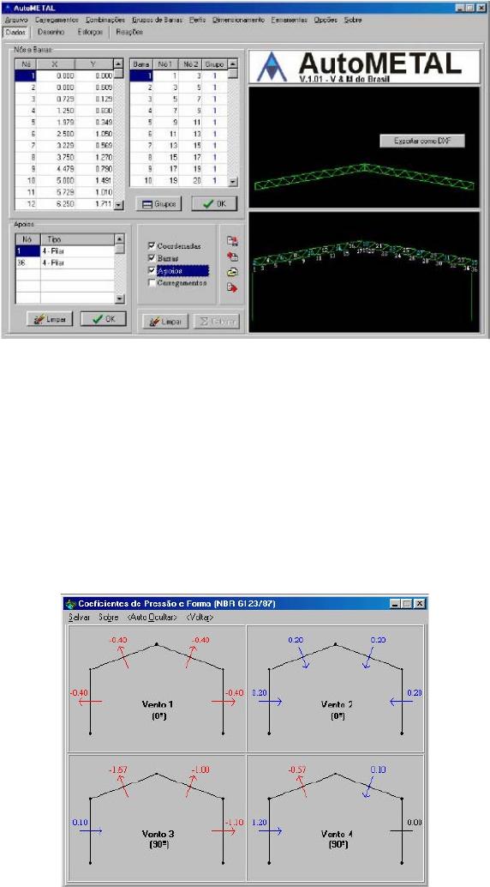
Task: Open Salvar menu in Coeficientes window
Action: (79, 617)
